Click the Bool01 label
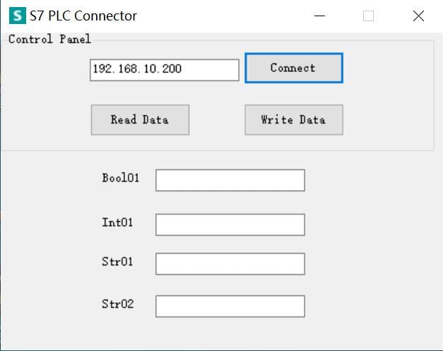This screenshot has width=443, height=351. [x=121, y=178]
